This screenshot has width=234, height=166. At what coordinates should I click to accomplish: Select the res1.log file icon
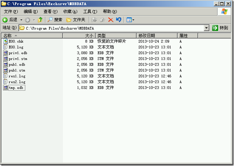[5, 76]
